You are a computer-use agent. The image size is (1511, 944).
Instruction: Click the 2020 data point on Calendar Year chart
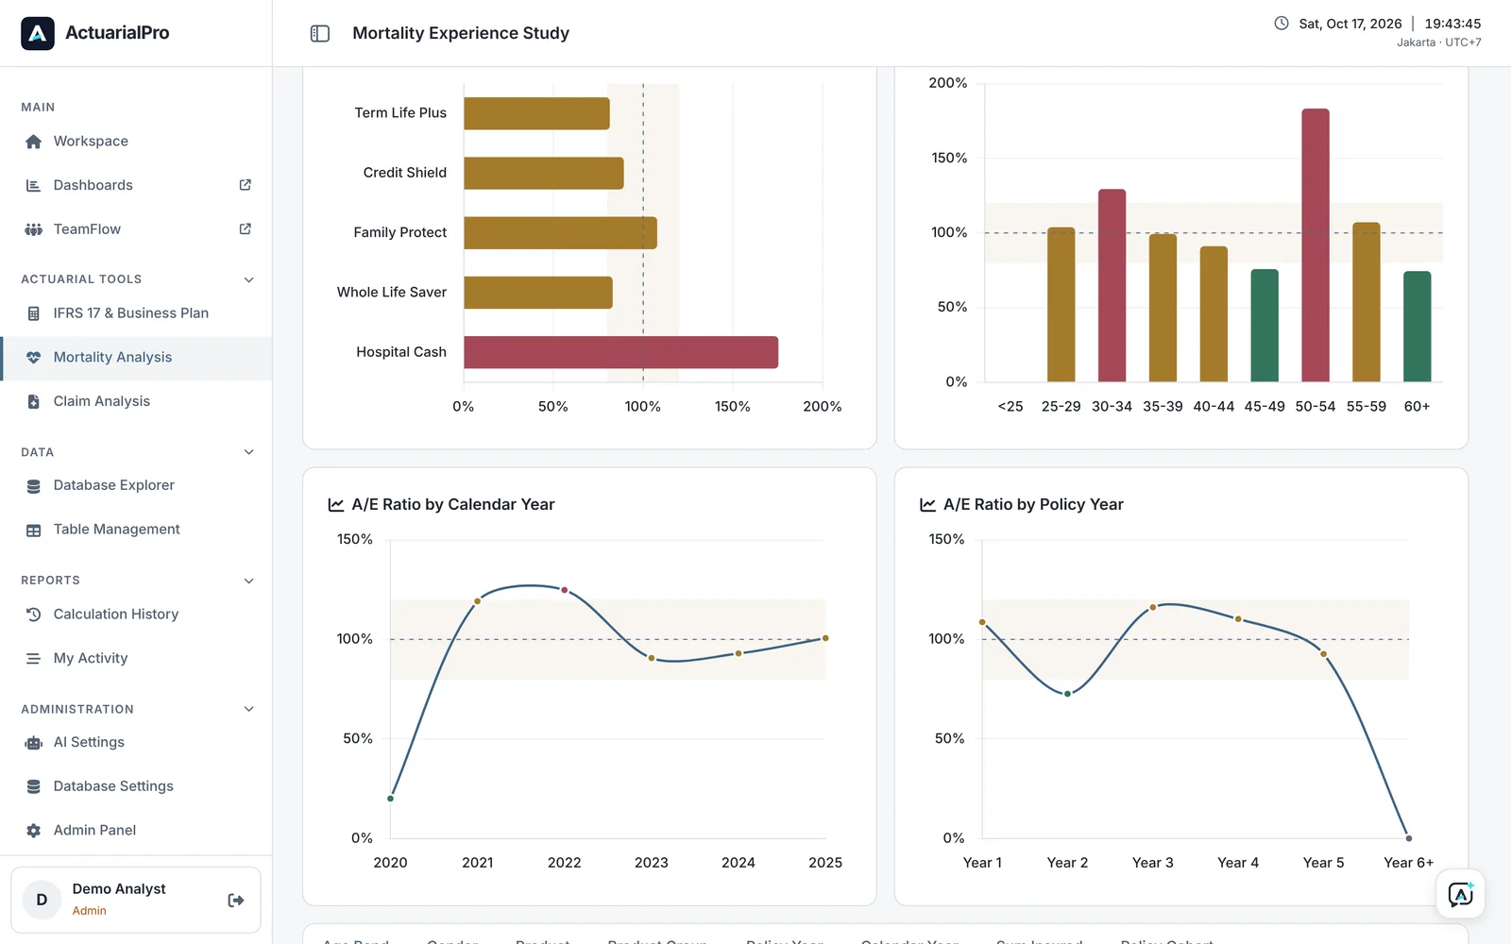point(391,799)
